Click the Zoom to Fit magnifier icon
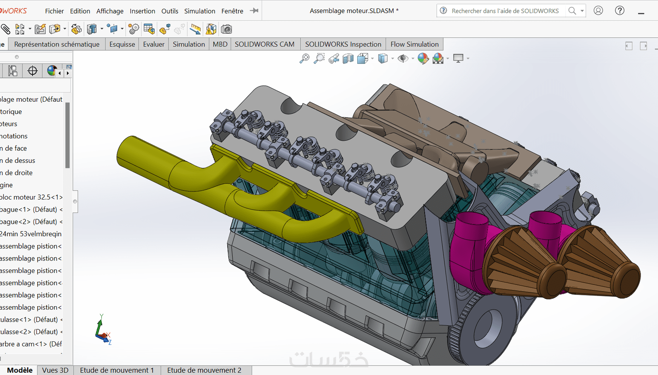Image resolution: width=658 pixels, height=375 pixels. pos(304,58)
